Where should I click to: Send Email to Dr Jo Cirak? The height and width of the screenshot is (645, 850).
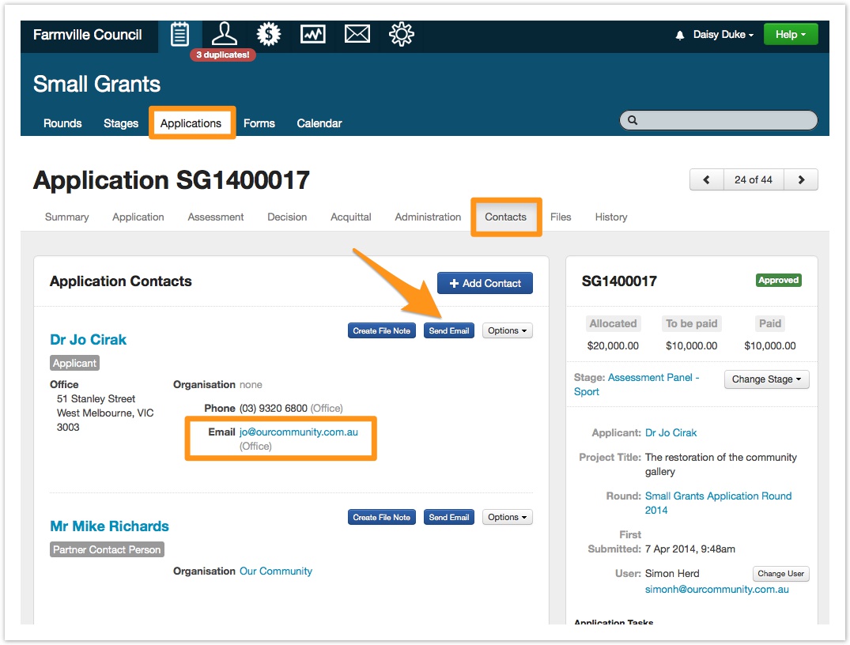pyautogui.click(x=448, y=331)
